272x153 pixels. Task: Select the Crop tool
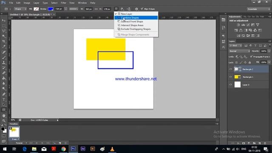coord(4,41)
